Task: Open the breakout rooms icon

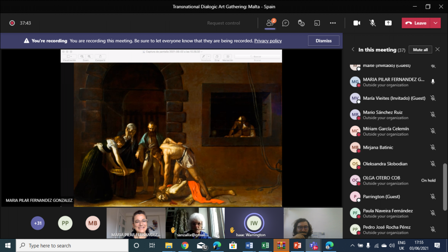Action: point(317,23)
